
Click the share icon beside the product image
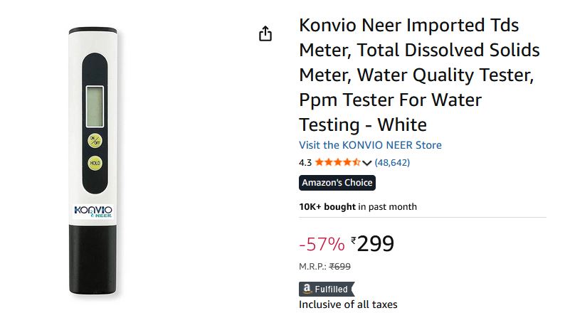coord(265,34)
